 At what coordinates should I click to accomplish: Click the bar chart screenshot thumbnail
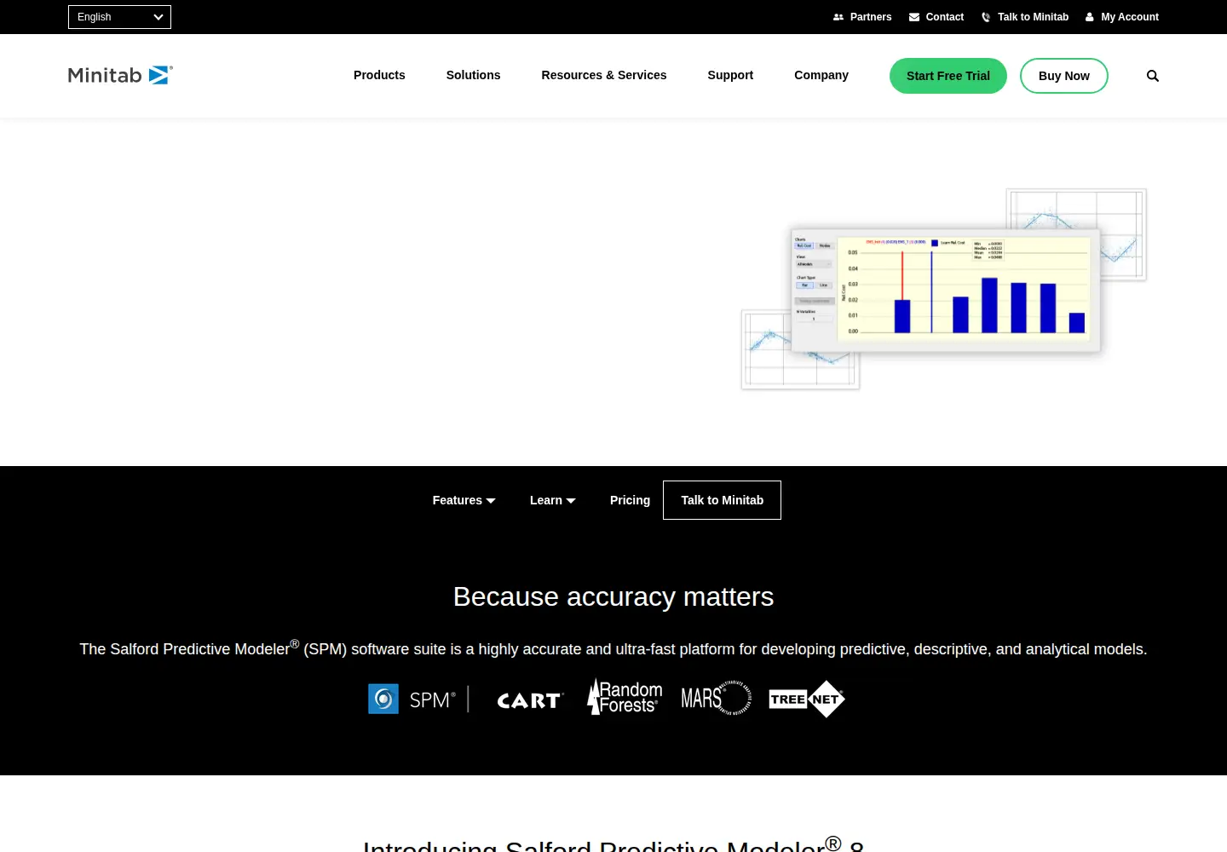tap(946, 290)
